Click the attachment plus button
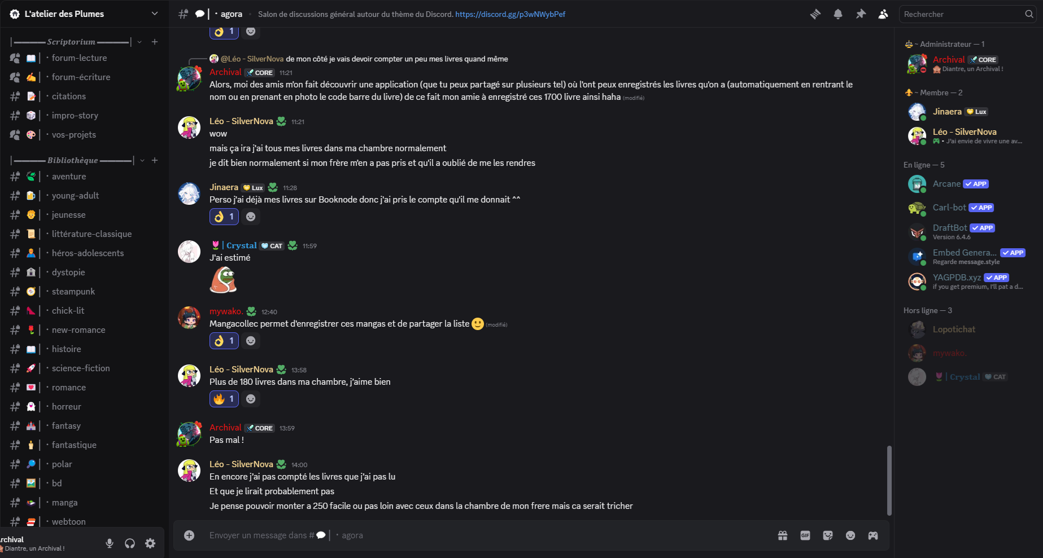The image size is (1043, 558). pyautogui.click(x=189, y=535)
